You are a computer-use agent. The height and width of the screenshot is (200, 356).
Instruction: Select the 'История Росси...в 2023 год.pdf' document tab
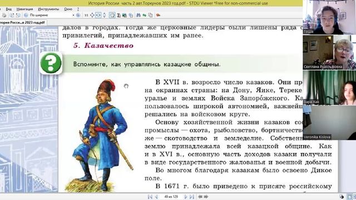(x=23, y=22)
